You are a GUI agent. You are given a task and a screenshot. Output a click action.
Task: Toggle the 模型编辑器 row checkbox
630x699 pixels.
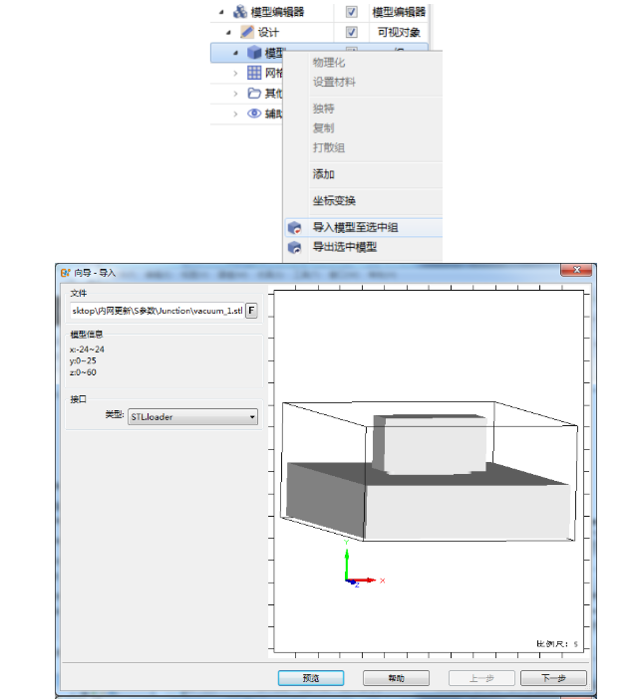coord(351,12)
